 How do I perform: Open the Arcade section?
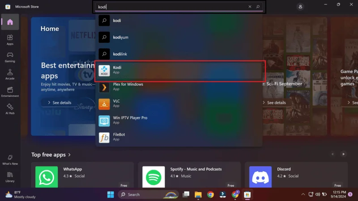click(10, 75)
